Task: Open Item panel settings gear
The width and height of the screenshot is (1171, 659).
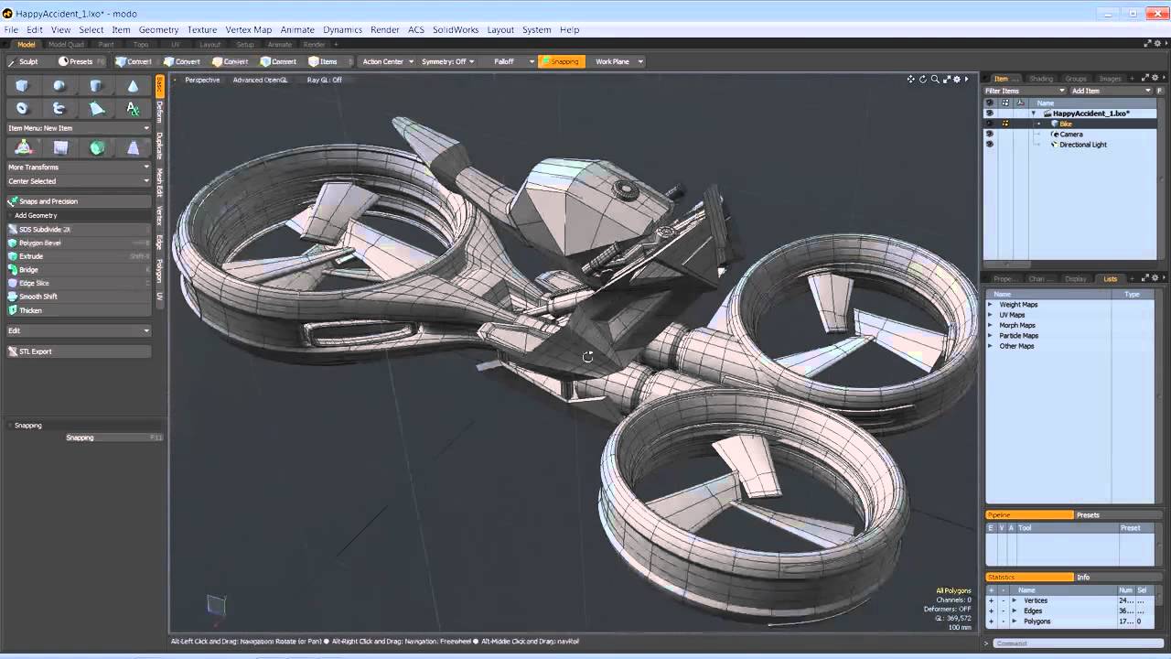Action: [1155, 79]
